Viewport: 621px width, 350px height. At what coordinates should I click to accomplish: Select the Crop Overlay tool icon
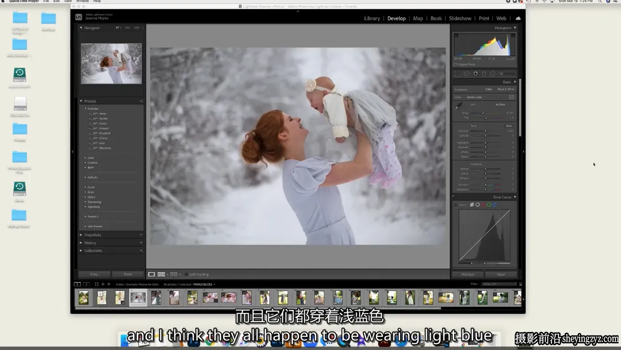click(x=458, y=74)
